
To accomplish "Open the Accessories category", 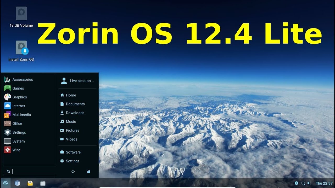I will coord(30,80).
